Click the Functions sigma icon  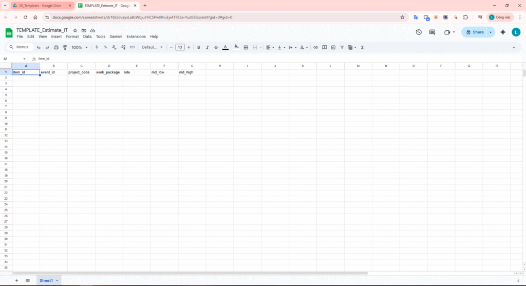[x=362, y=47]
